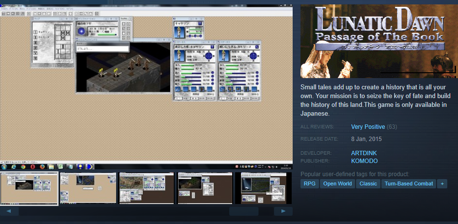Open the KOMODO publisher link

[x=364, y=161]
